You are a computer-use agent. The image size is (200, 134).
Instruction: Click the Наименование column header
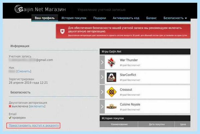[x=119, y=124]
